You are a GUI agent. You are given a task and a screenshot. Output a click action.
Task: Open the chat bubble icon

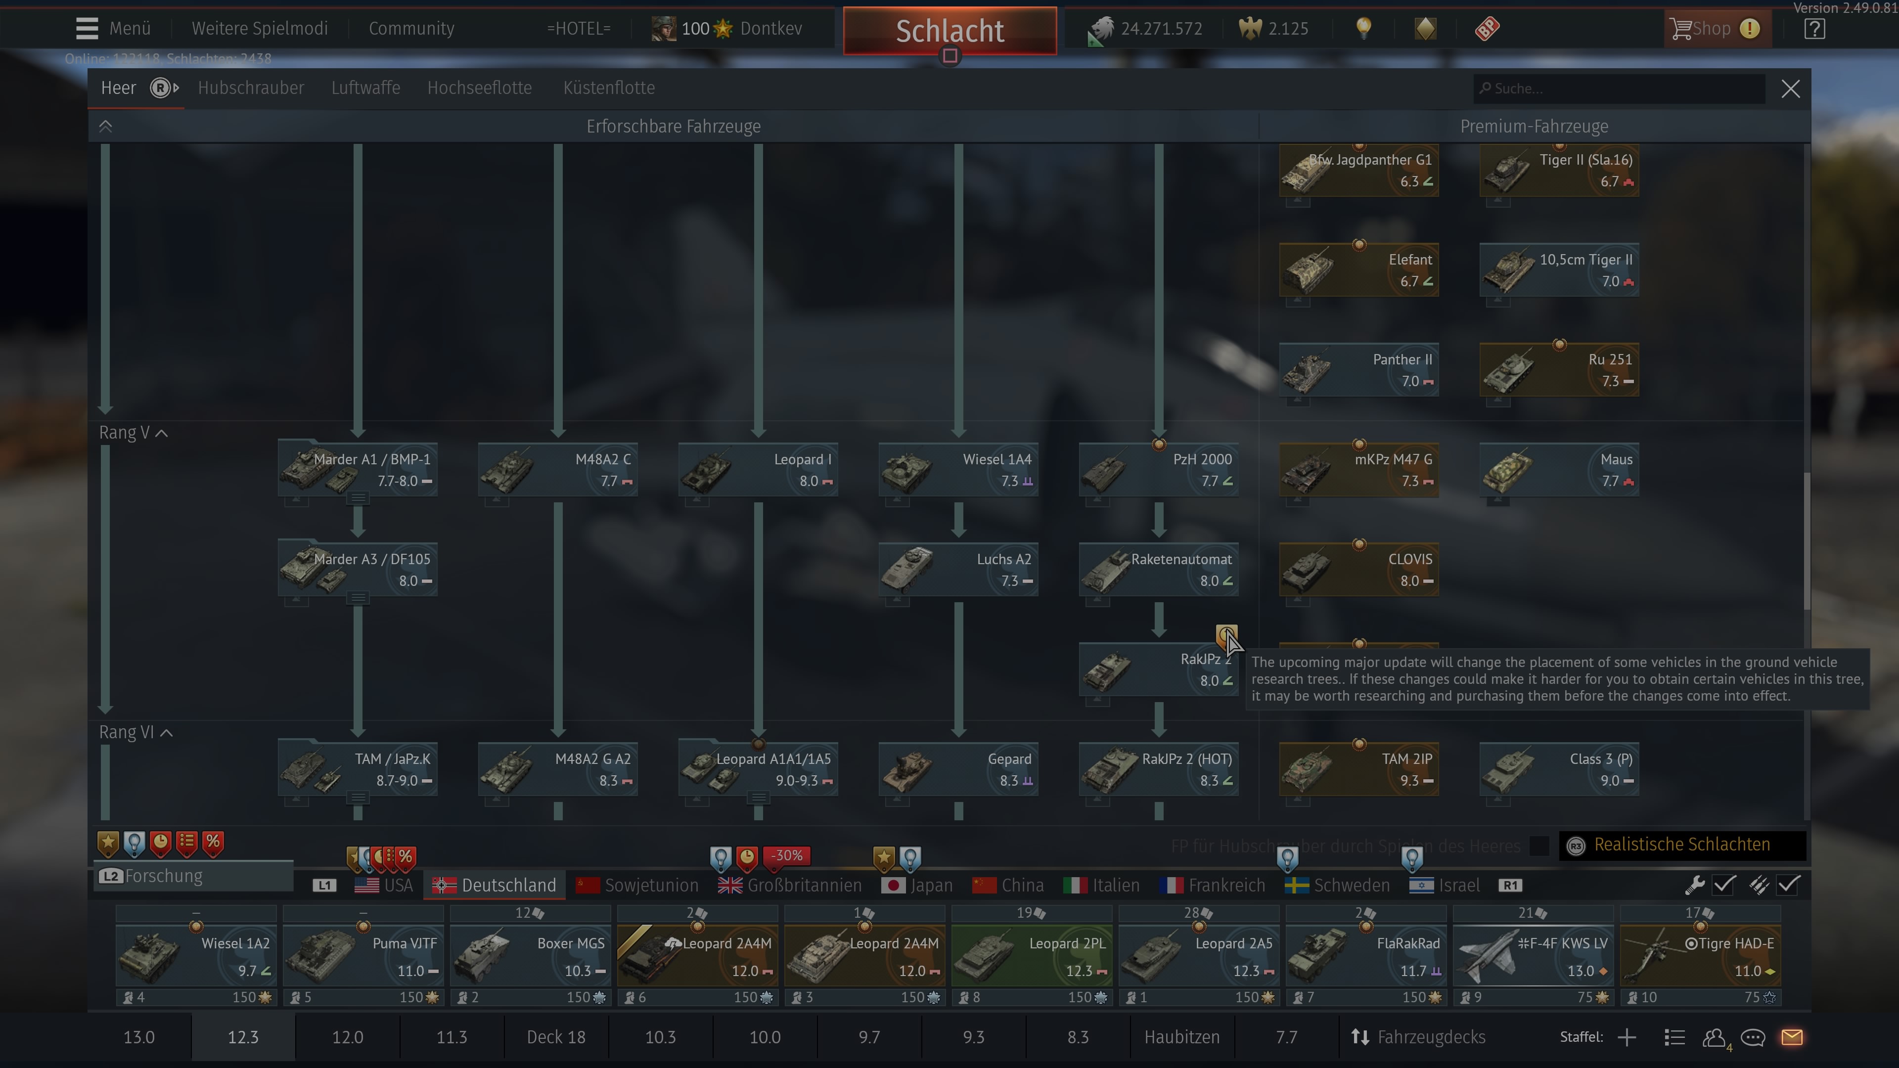pos(1752,1037)
